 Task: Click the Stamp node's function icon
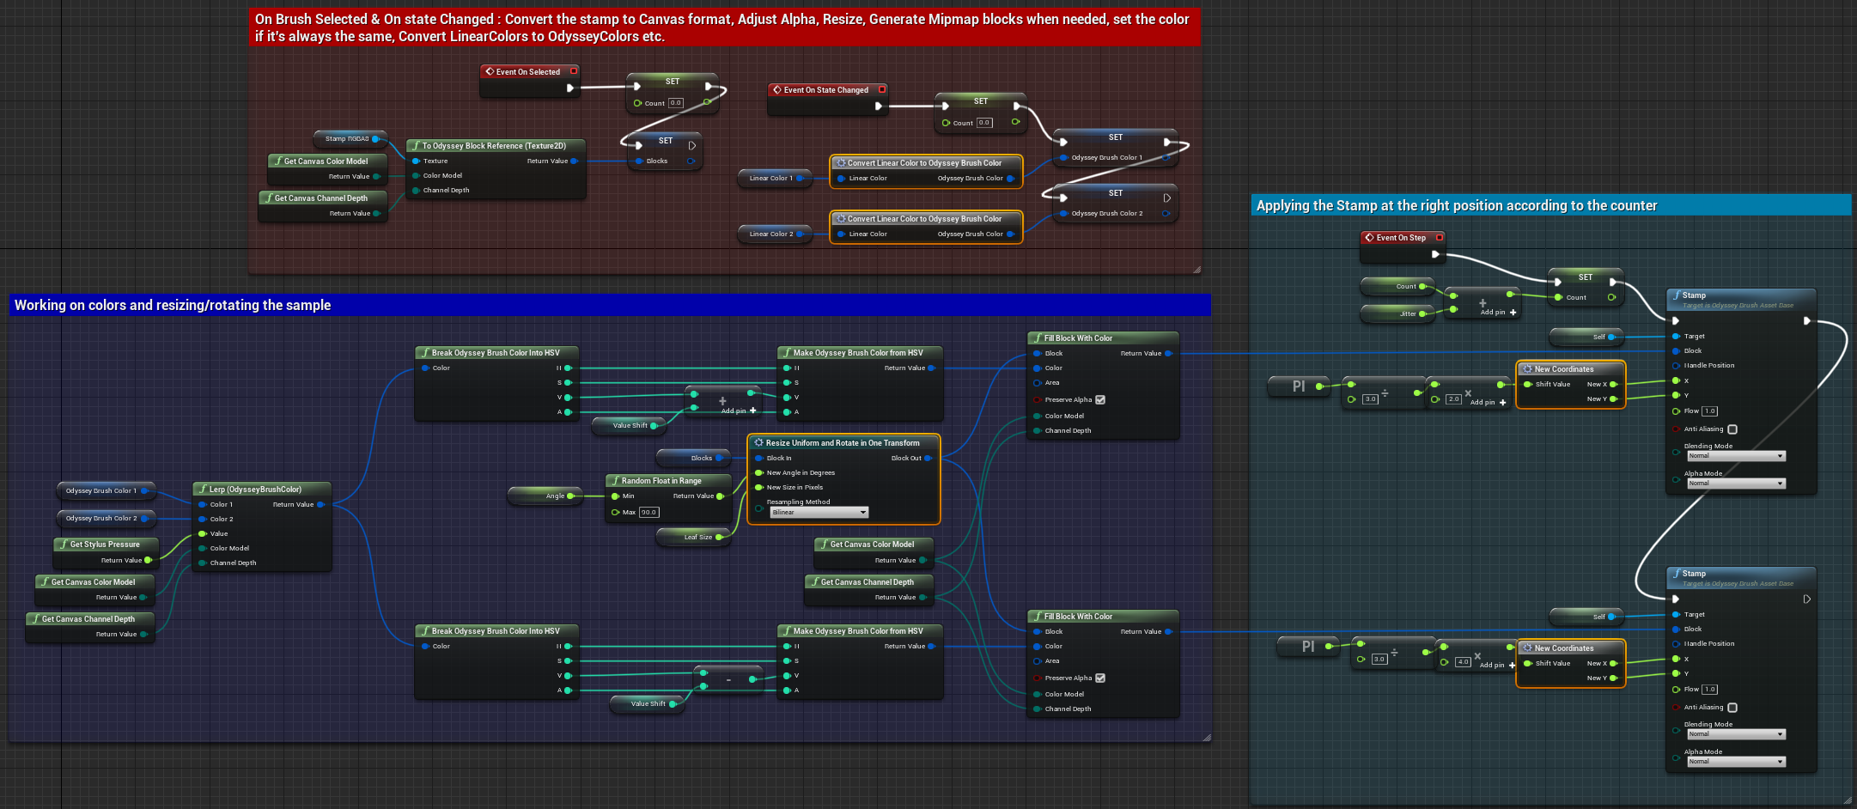[1677, 295]
